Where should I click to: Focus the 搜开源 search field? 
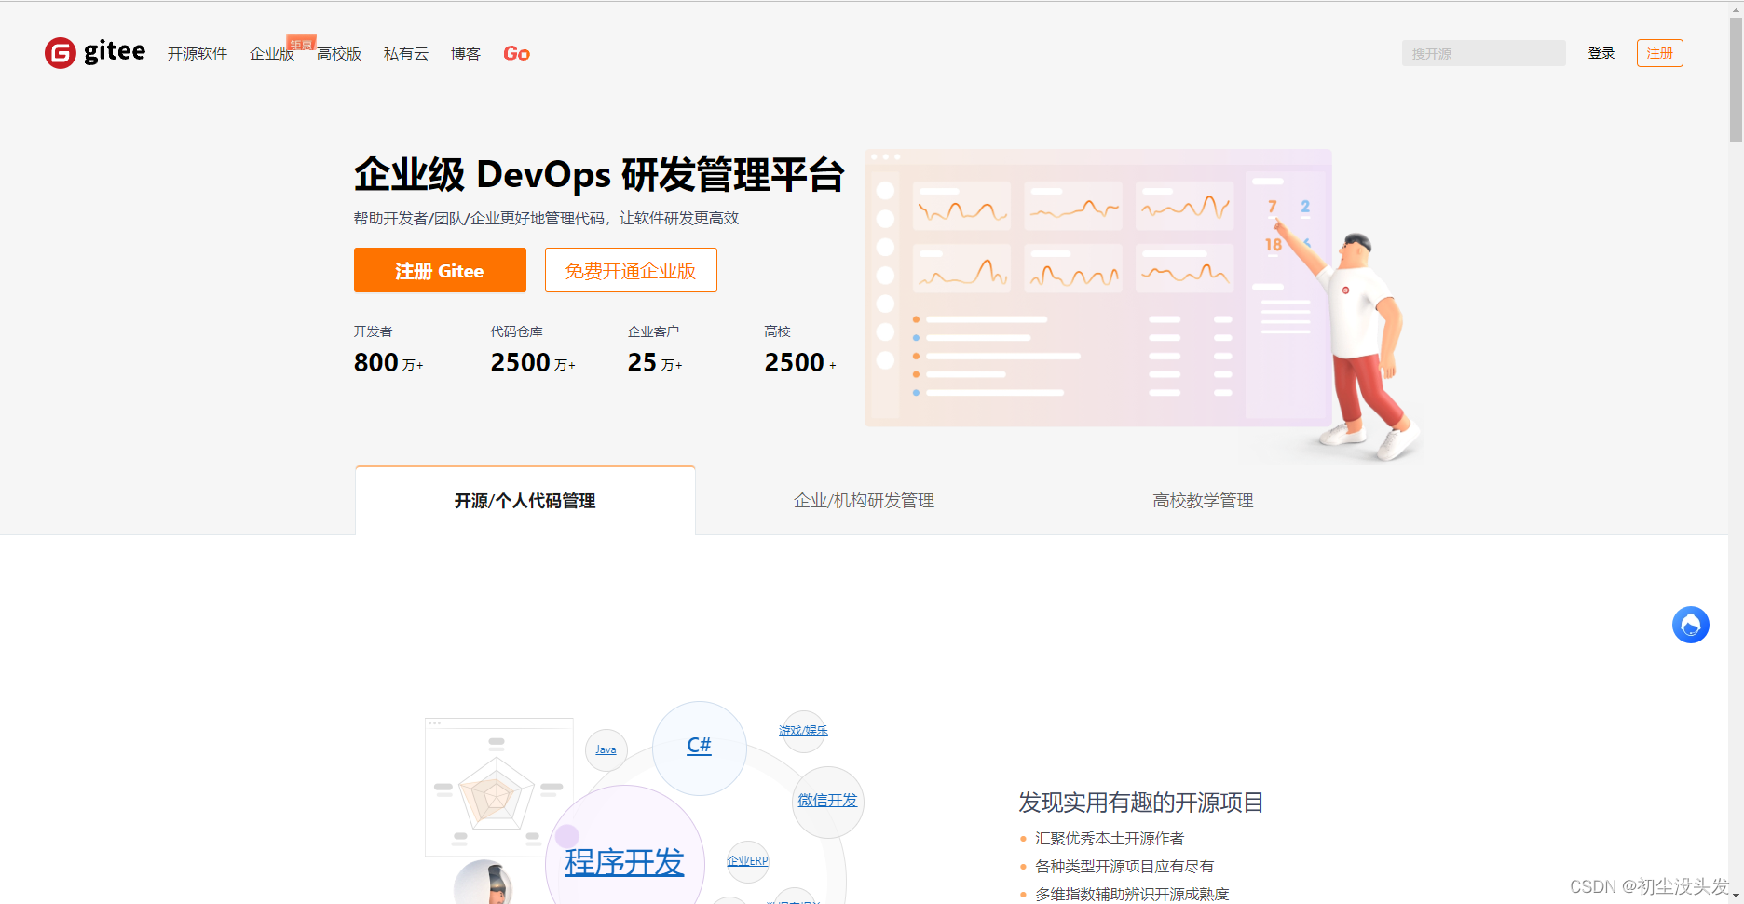(1483, 53)
